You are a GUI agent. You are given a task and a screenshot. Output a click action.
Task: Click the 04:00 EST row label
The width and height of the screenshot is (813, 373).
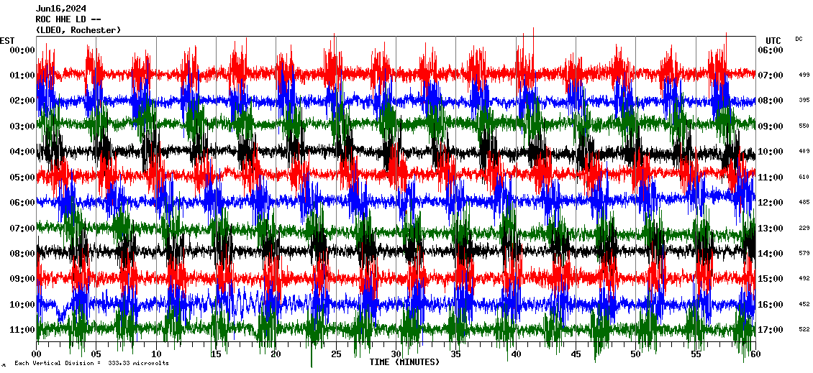tap(22, 152)
